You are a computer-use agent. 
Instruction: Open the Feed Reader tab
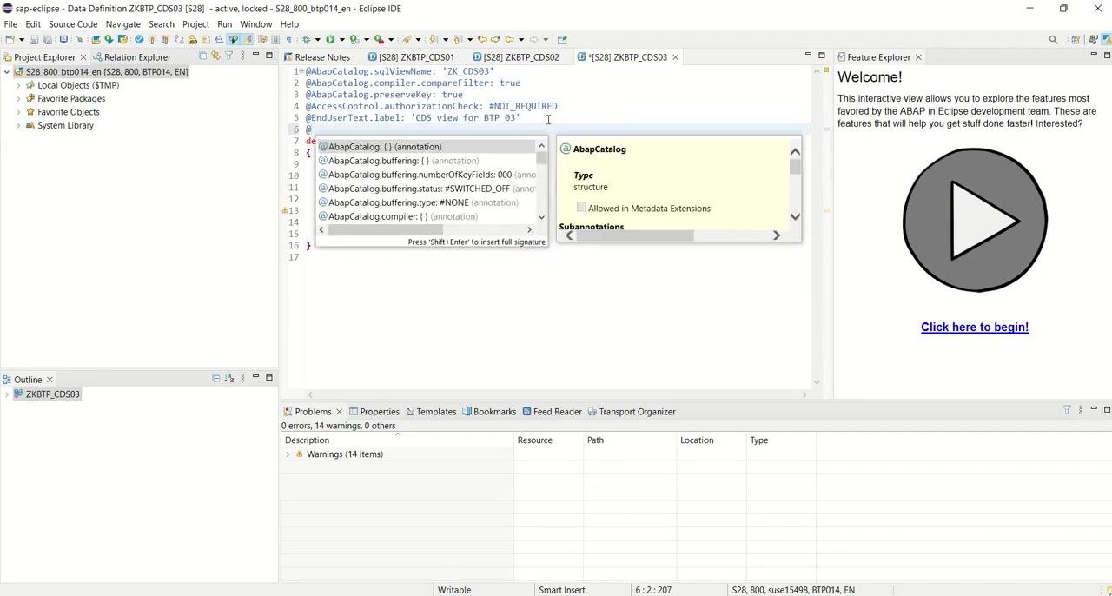(x=552, y=412)
